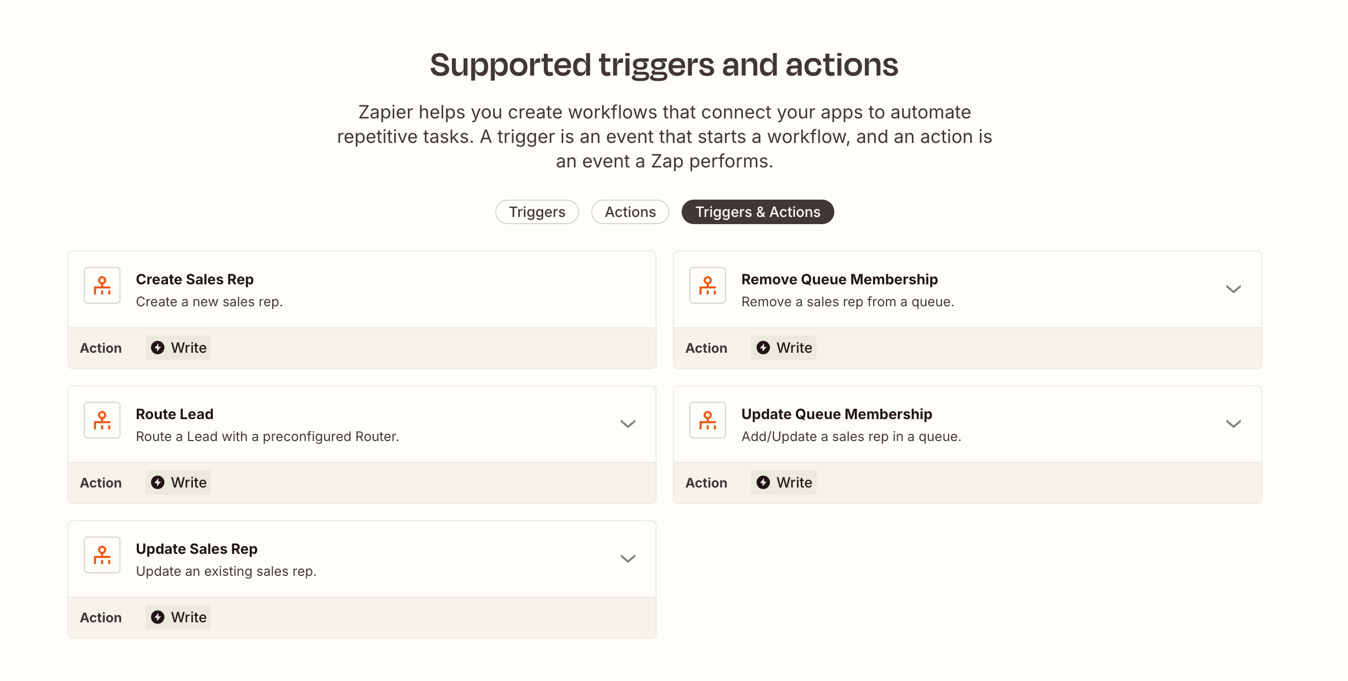Click the lightning Write badge on Create Sales Rep
Screen dimensions: 1348x681
(178, 347)
